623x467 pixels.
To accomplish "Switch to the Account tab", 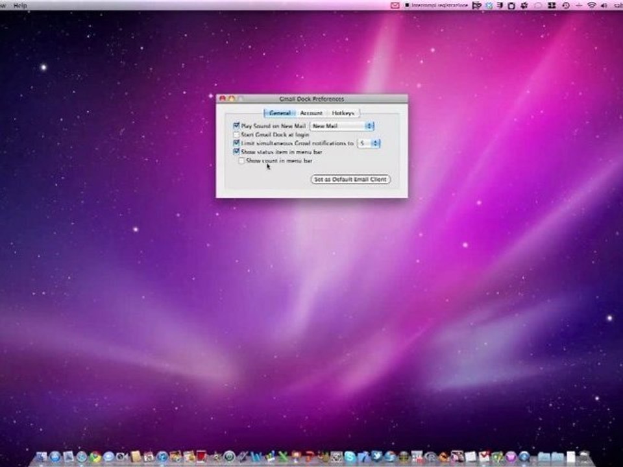I will pos(311,113).
